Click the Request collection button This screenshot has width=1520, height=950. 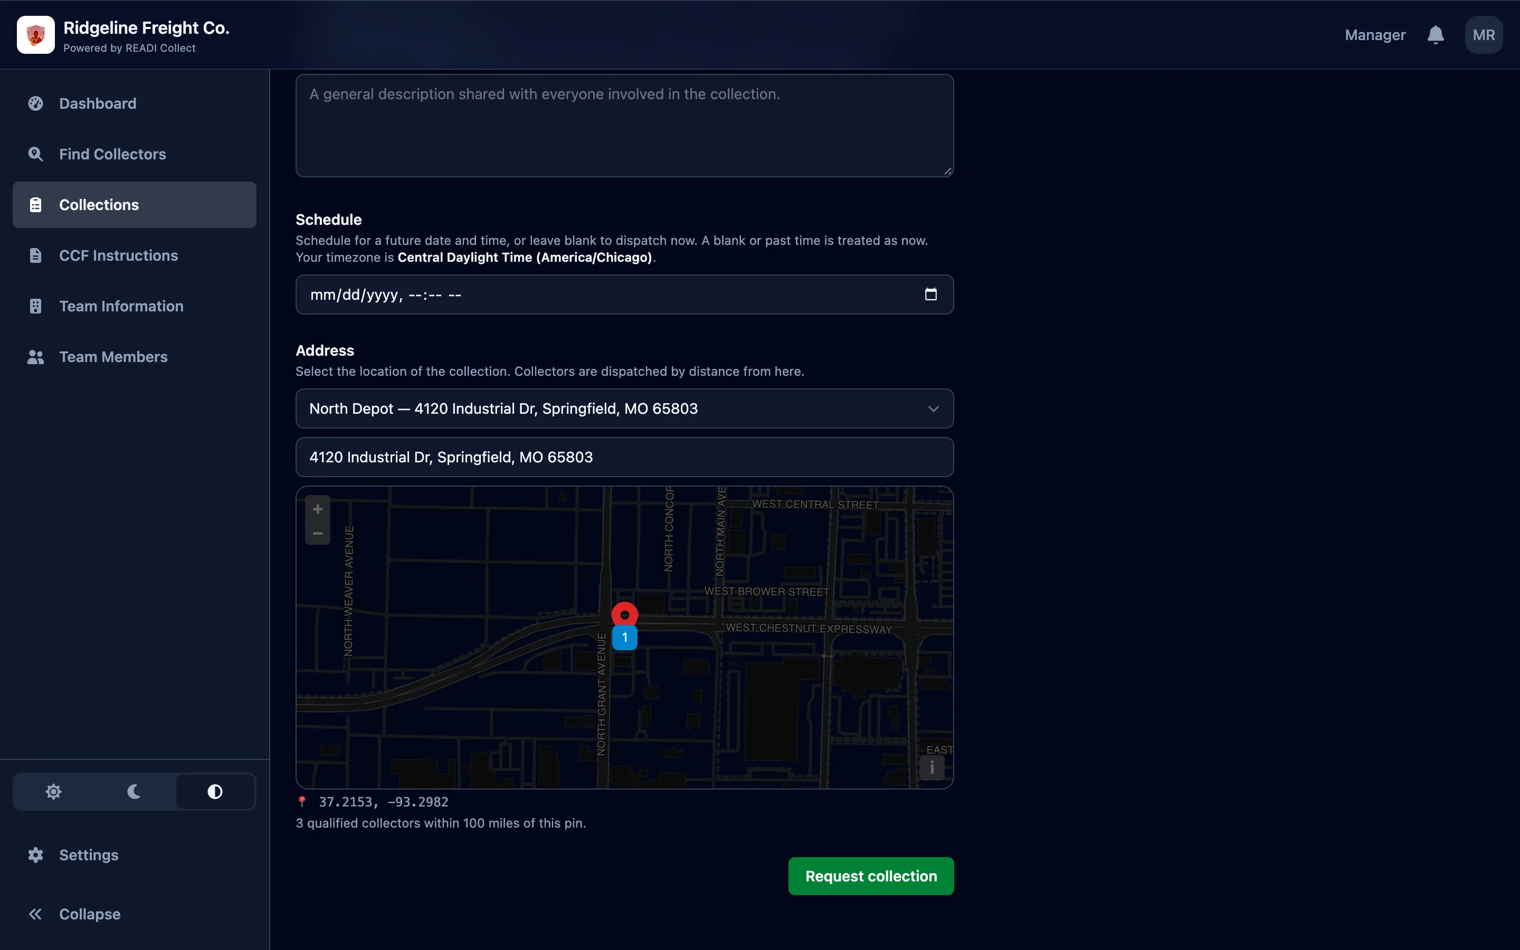[870, 876]
